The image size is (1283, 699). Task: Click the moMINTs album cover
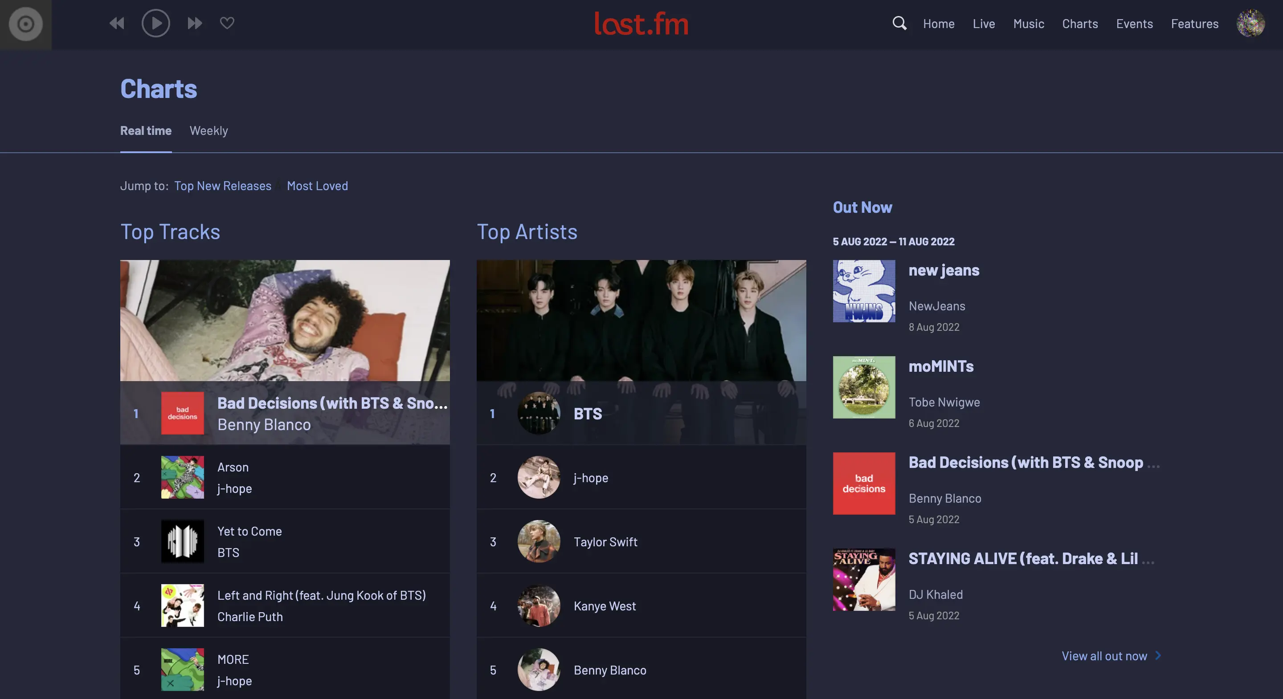[864, 387]
